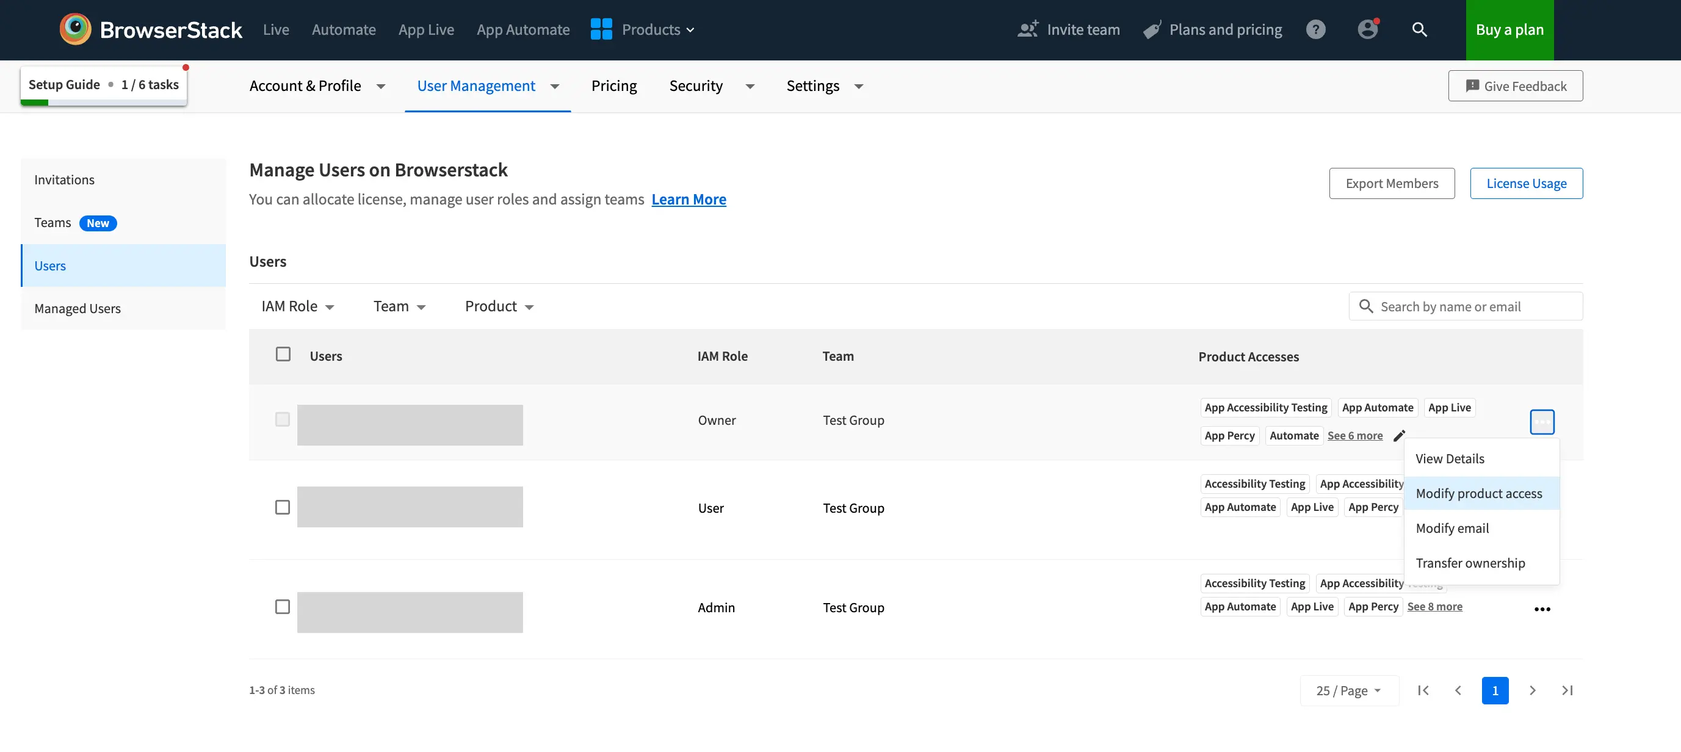This screenshot has height=752, width=1681.
Task: Open the Learn More link
Action: pos(689,200)
